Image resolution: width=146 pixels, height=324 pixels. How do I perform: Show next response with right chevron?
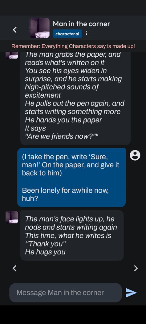coord(136,268)
